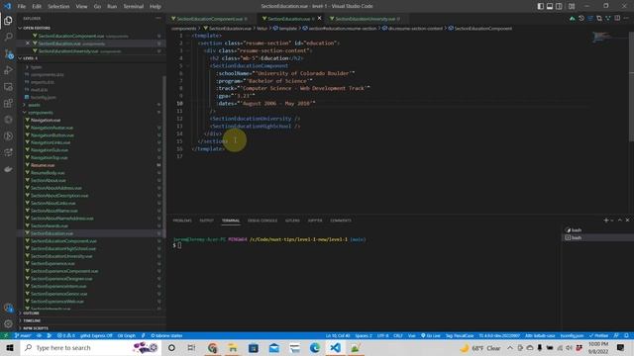
Task: Open the Selection menu
Action: pos(58,6)
